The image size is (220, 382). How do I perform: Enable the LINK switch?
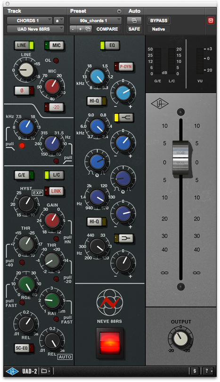click(54, 191)
